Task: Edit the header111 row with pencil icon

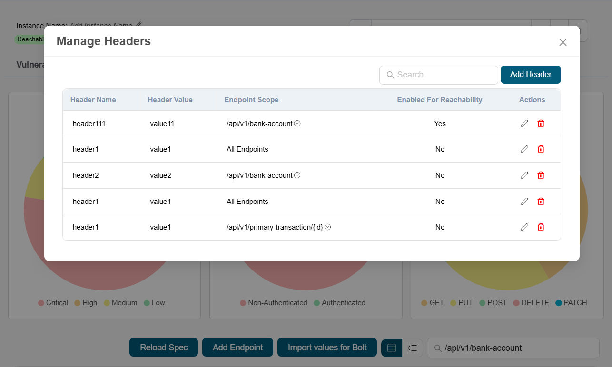Action: [524, 124]
